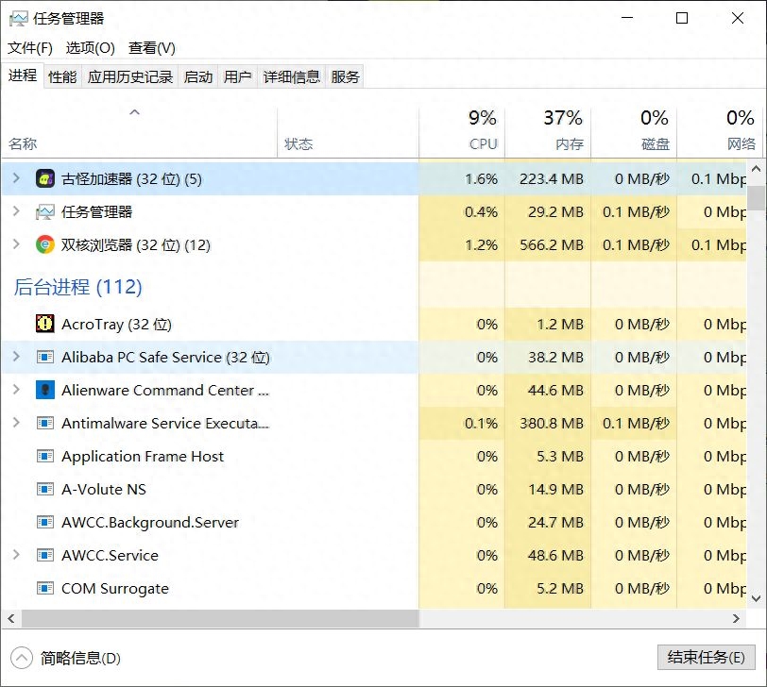The image size is (767, 687).
Task: Expand the 双核浏览器 process group
Action: coord(17,244)
